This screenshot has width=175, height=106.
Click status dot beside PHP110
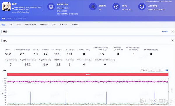click(67, 5)
